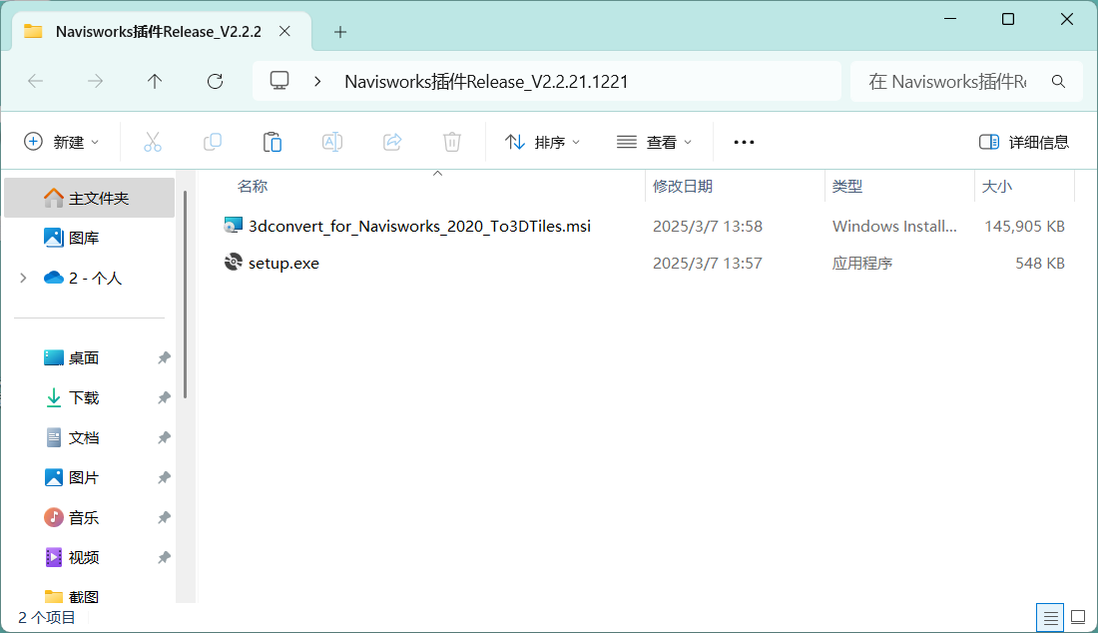Click the Paste clipboard icon
Screen dimensions: 1098x633
(x=273, y=142)
